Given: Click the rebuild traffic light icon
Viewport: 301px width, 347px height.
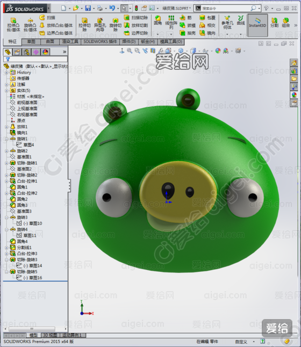Looking at the screenshot, I should click(137, 8).
